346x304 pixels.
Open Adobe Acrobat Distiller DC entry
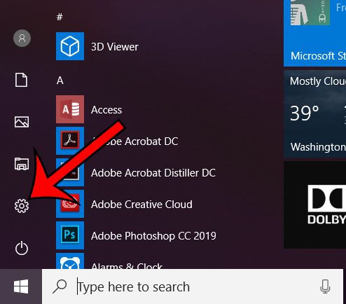tap(153, 173)
